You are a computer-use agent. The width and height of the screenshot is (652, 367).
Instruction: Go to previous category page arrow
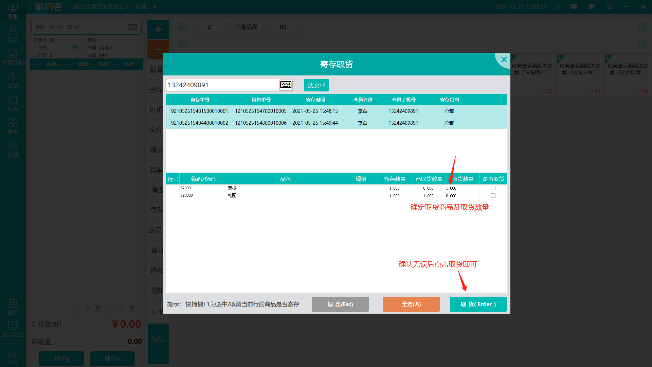point(182,27)
